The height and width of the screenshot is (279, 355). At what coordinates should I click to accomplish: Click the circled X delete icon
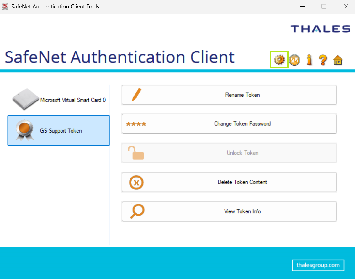(x=136, y=182)
